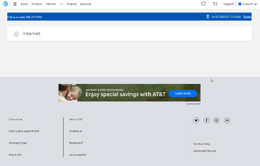Image resolution: width=260 pixels, height=166 pixels.
Task: Click the AT&T globe logo
Action: click(5, 4)
